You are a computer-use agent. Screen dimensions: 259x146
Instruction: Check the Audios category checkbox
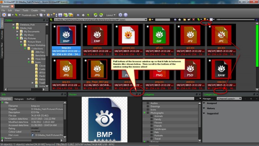pos(148,103)
